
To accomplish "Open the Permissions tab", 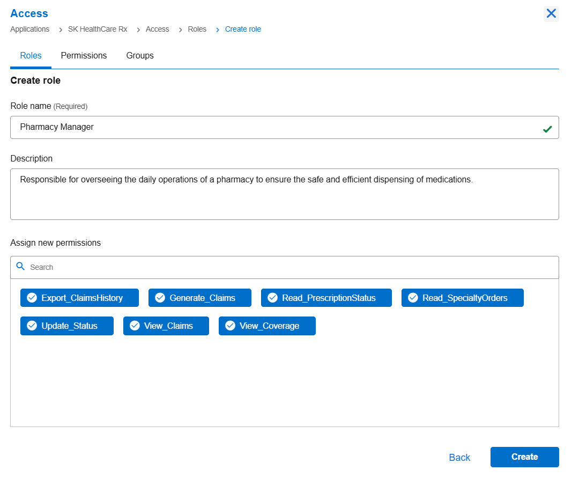I will pos(84,55).
